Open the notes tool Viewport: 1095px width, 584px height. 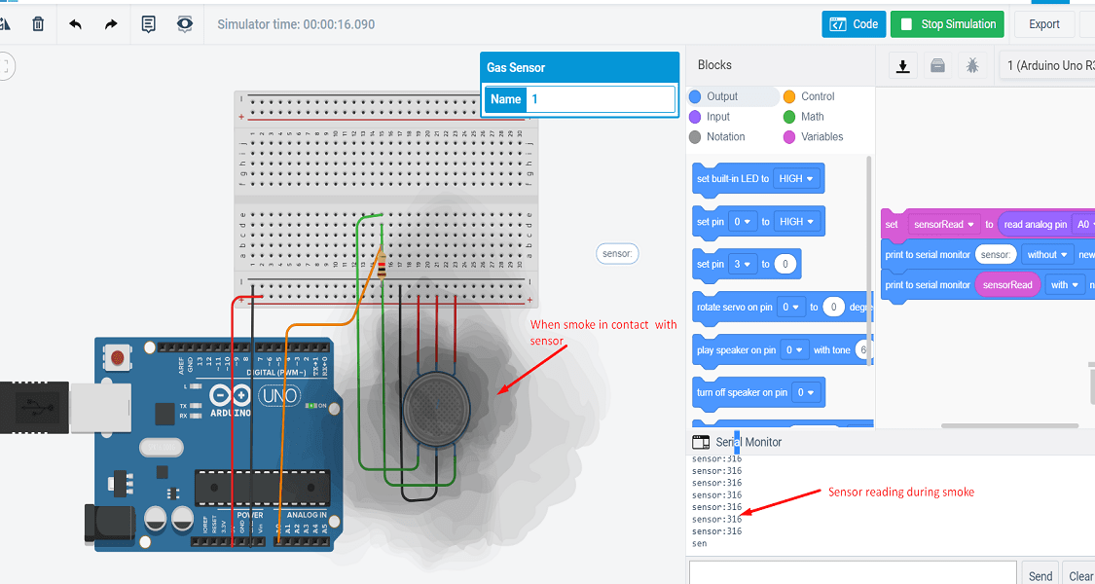pos(148,24)
